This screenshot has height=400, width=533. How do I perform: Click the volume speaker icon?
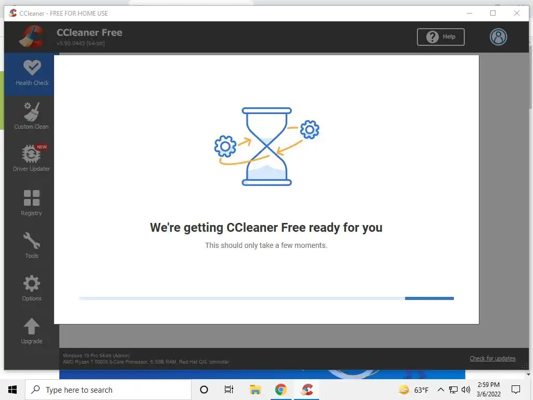click(466, 390)
